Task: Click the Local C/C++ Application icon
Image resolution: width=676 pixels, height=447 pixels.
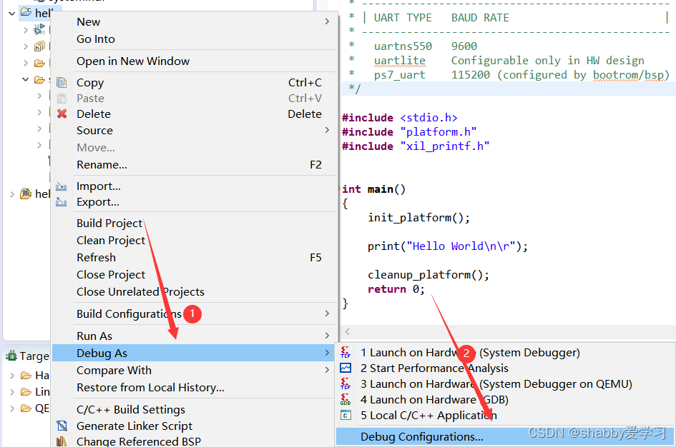Action: click(346, 415)
